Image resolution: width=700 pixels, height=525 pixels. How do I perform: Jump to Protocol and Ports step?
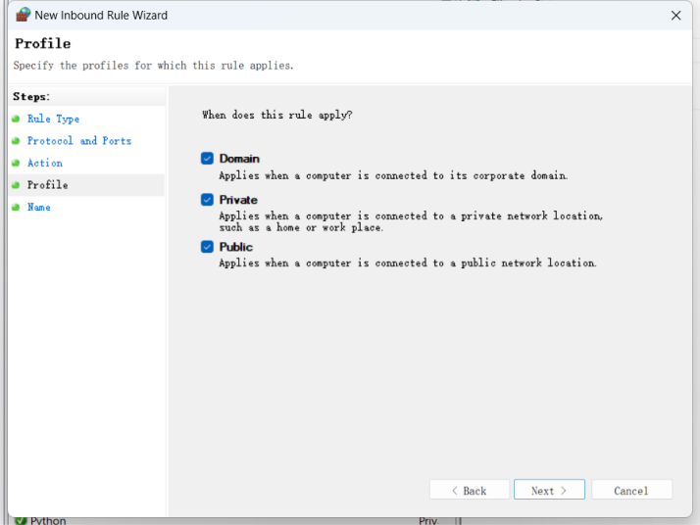[78, 141]
